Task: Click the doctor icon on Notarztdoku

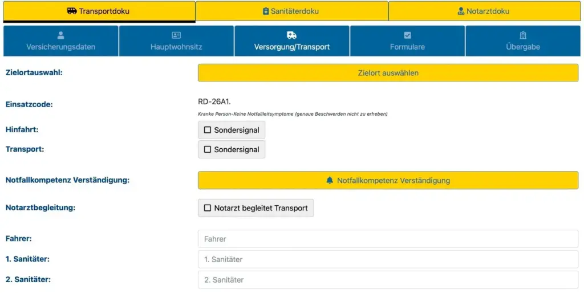Action: 461,11
